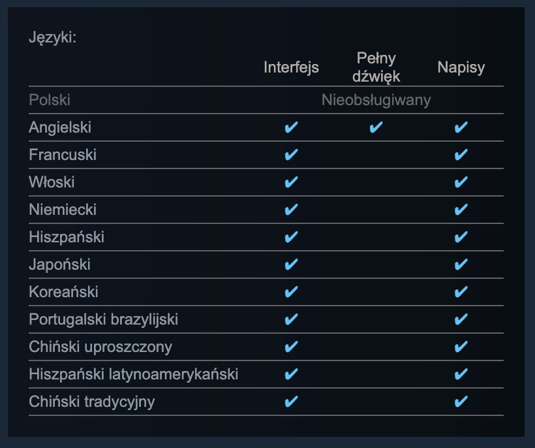Click Chiński uproszczony interface checkmark
Viewport: 535px width, 448px height.
[x=292, y=347]
